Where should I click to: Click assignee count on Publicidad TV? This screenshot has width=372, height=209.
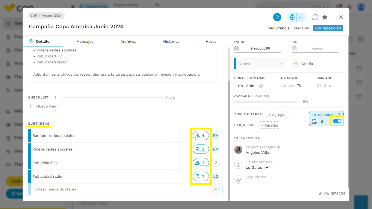pyautogui.click(x=216, y=163)
